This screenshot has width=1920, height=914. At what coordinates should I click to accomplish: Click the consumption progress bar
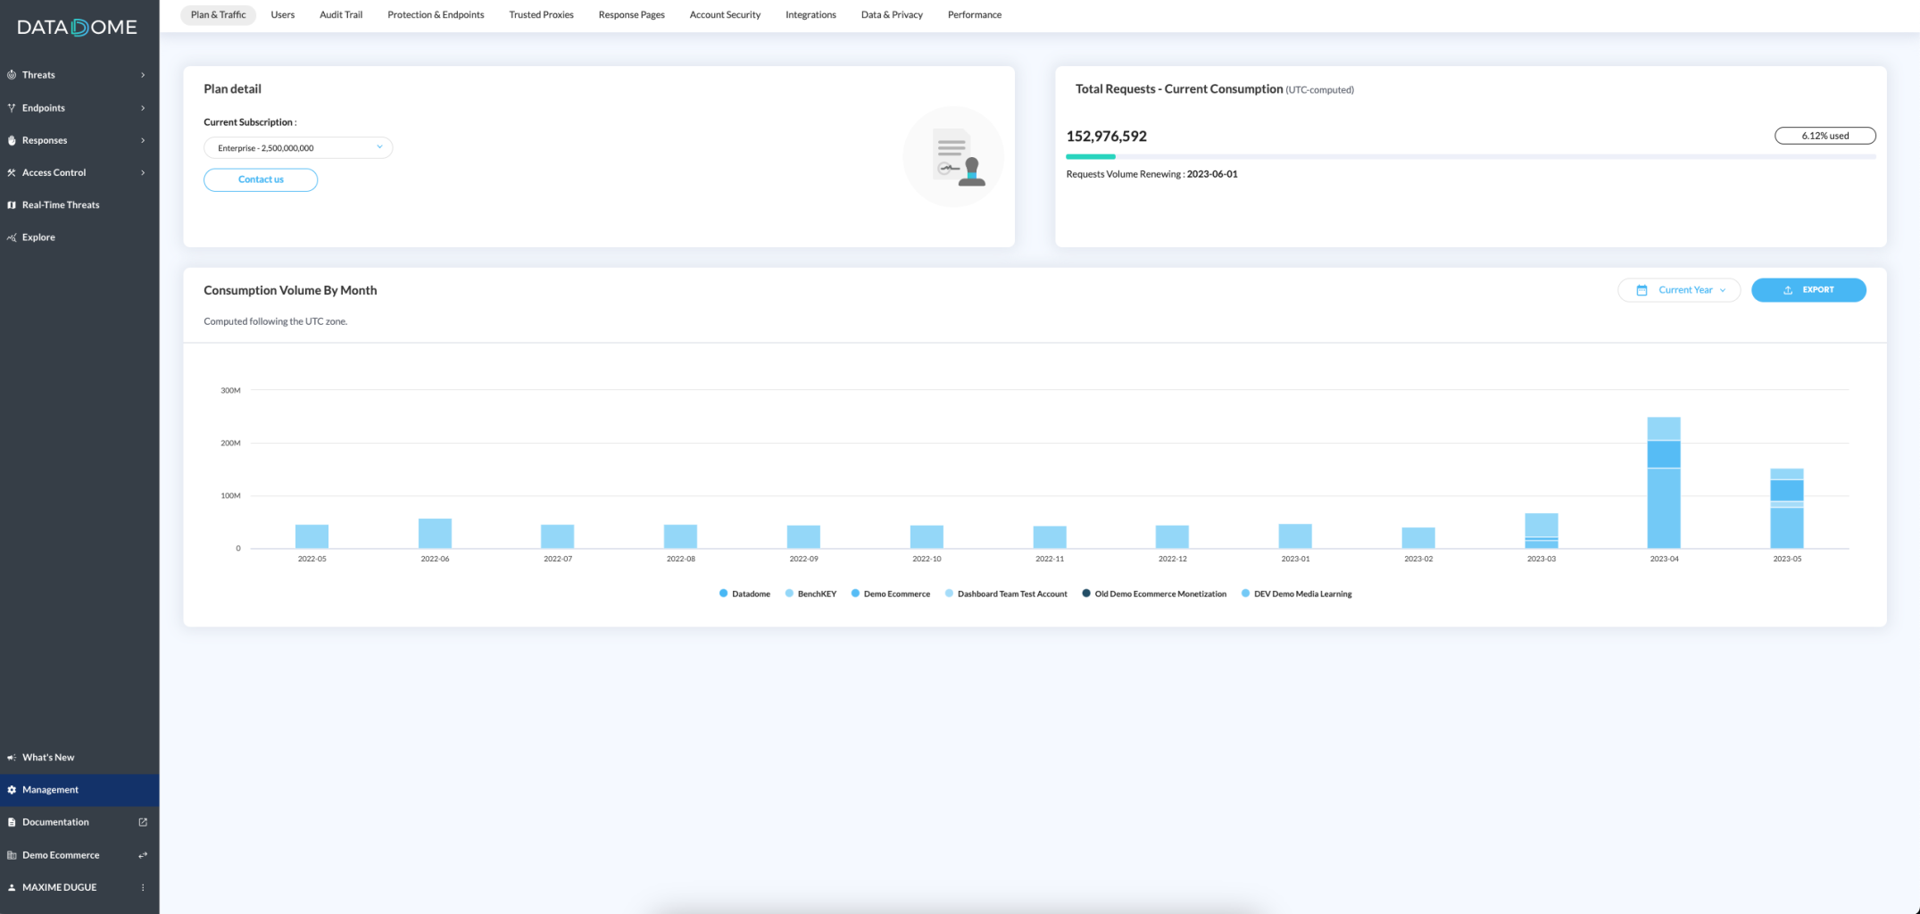(1470, 156)
